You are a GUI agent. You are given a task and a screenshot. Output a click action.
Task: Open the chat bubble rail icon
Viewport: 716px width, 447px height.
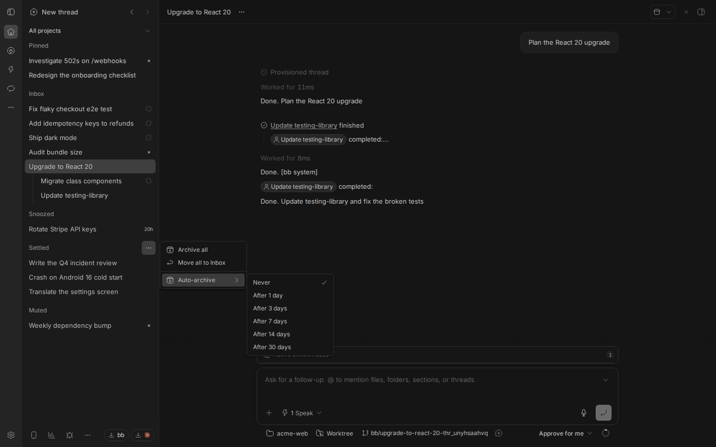11,88
